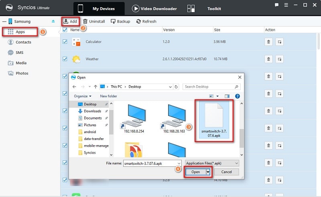Select Downloads in navigation pane
Screen dimensions: 321x197
coord(92,111)
